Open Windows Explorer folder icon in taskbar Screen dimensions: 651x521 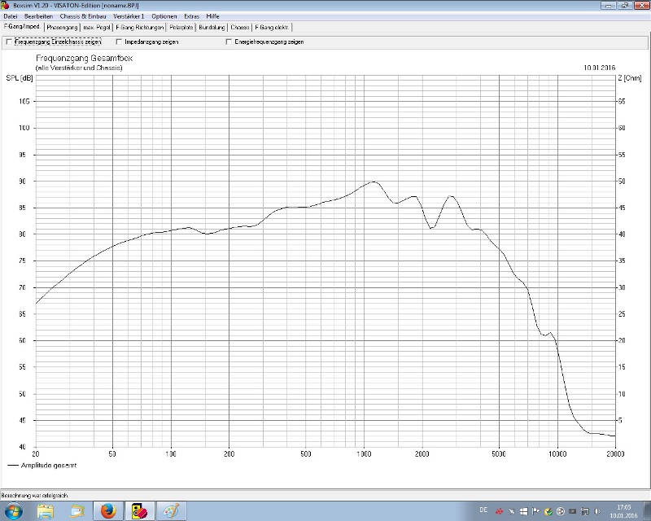[x=46, y=511]
